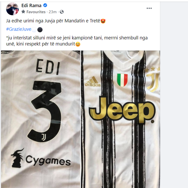This screenshot has width=188, height=188.
Task: Click the Favourites label
Action: click(x=36, y=12)
